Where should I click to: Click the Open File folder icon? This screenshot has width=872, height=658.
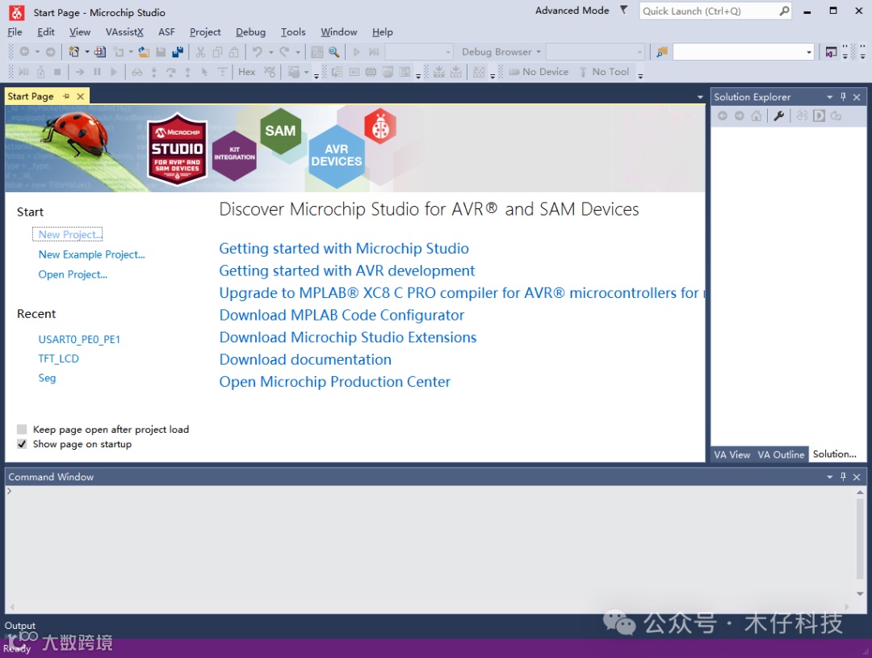(144, 52)
